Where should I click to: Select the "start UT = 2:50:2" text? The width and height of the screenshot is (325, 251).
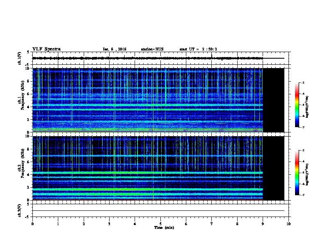[x=198, y=49]
